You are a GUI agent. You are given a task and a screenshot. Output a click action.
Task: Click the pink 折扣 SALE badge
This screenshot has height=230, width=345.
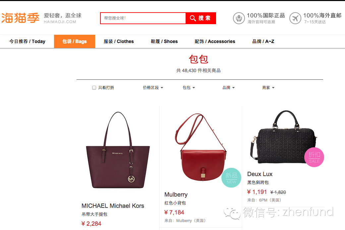pos(314,157)
